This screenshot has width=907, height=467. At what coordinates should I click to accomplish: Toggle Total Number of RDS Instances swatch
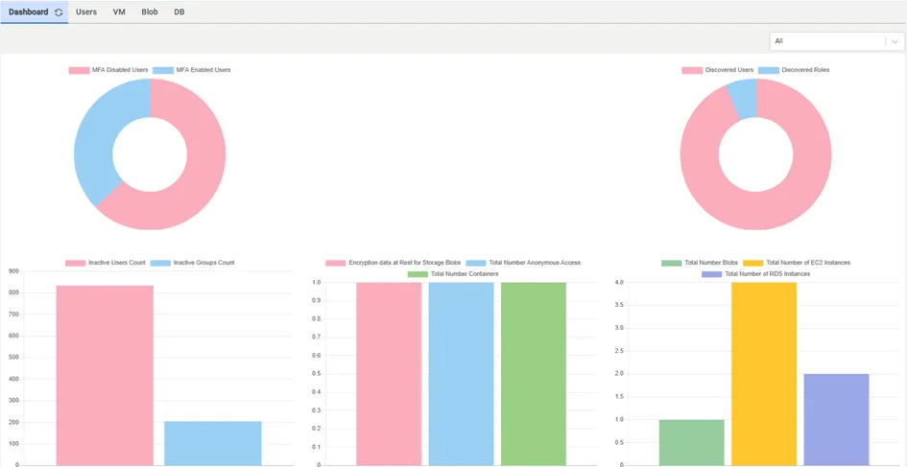pyautogui.click(x=712, y=274)
